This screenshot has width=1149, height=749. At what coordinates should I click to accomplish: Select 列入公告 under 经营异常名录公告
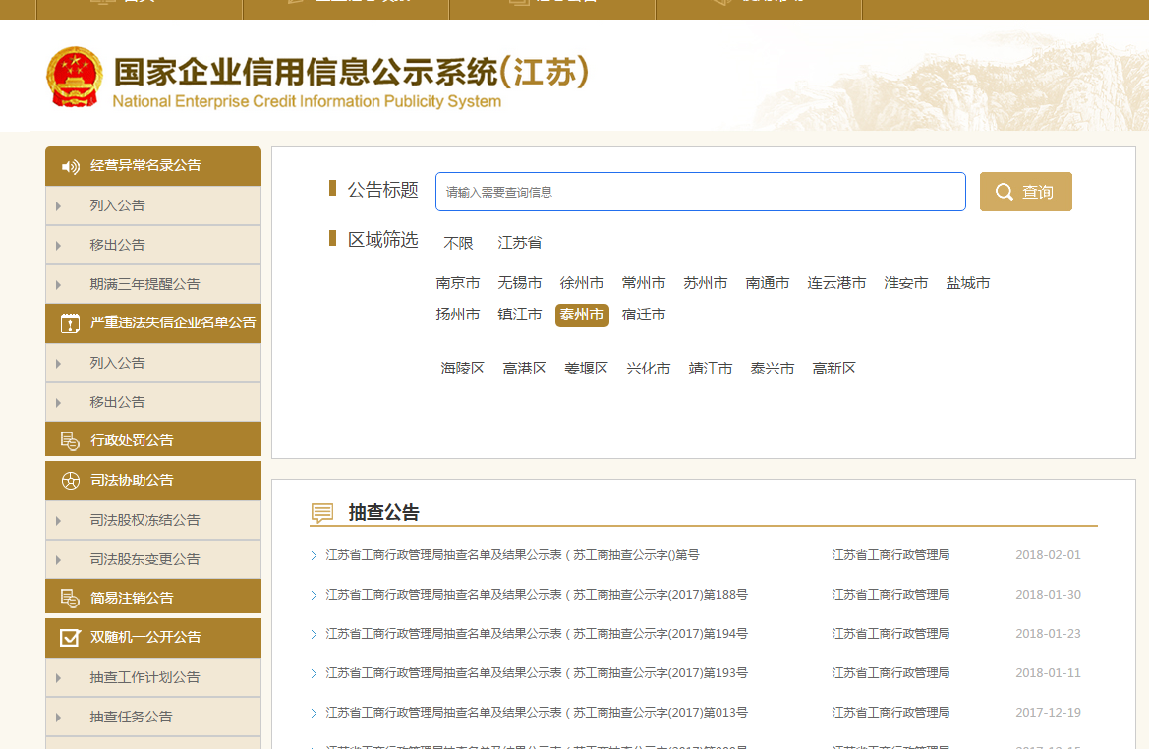pyautogui.click(x=153, y=206)
